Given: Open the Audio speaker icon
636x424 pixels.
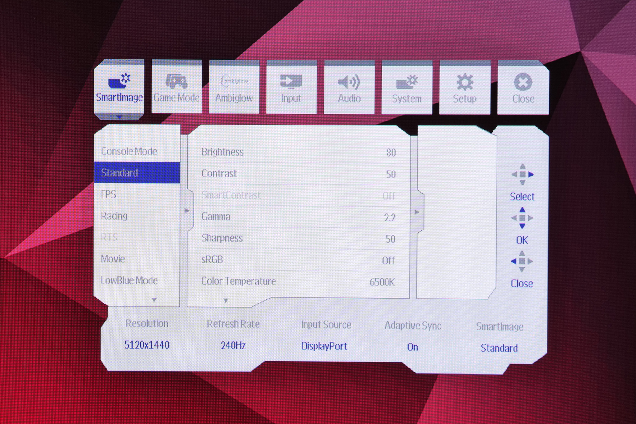Looking at the screenshot, I should click(x=349, y=82).
